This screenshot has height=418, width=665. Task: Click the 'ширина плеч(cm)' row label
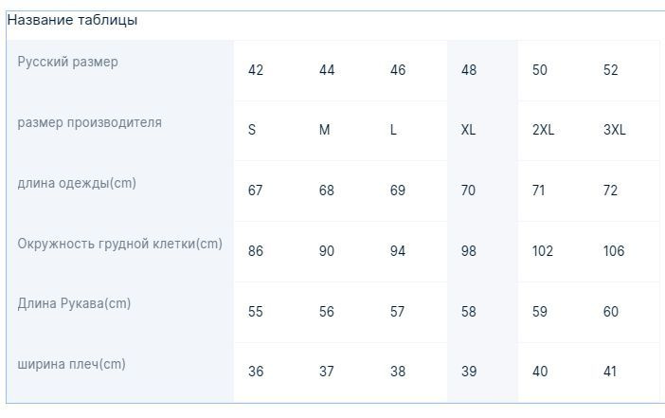[x=71, y=364]
